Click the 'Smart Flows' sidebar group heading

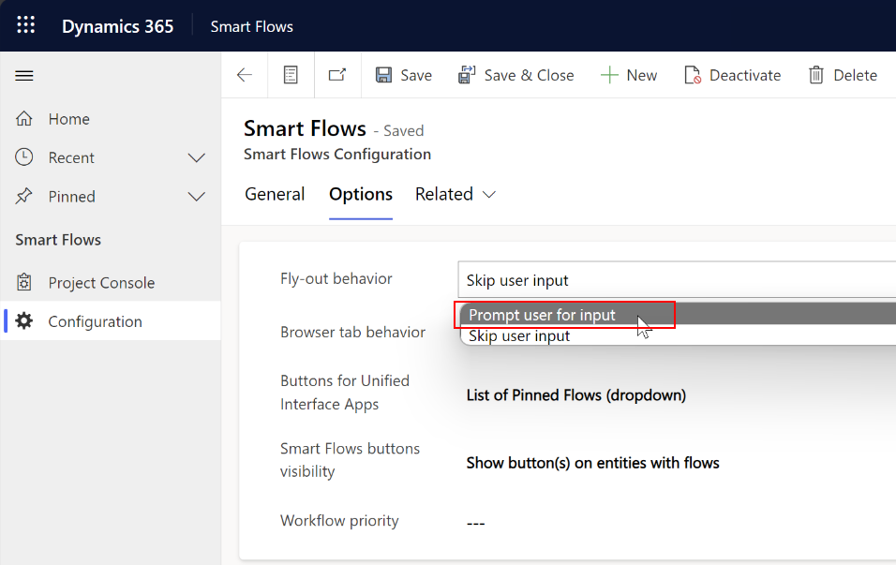pyautogui.click(x=58, y=240)
